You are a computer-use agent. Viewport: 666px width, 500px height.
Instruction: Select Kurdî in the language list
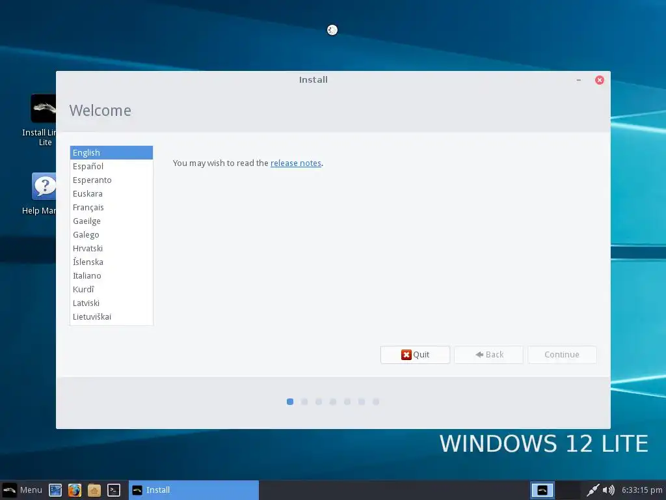pos(111,289)
